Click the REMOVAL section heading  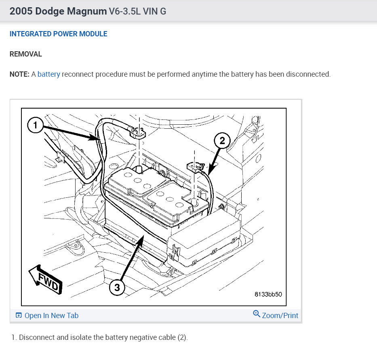click(26, 54)
